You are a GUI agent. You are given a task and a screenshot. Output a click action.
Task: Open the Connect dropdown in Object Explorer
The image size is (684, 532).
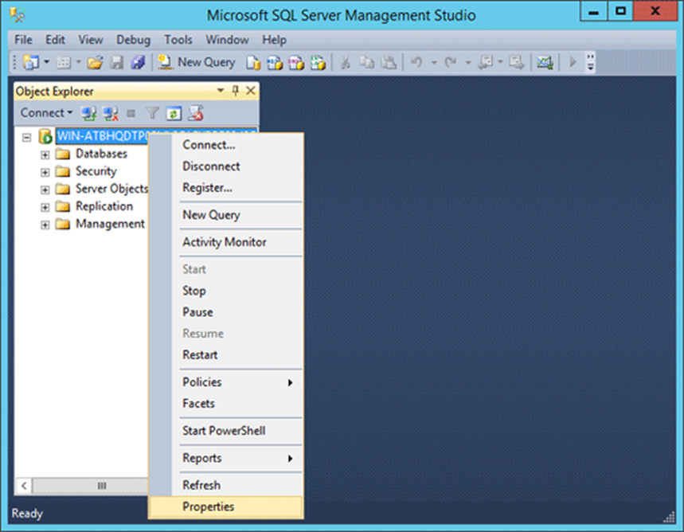click(x=47, y=113)
